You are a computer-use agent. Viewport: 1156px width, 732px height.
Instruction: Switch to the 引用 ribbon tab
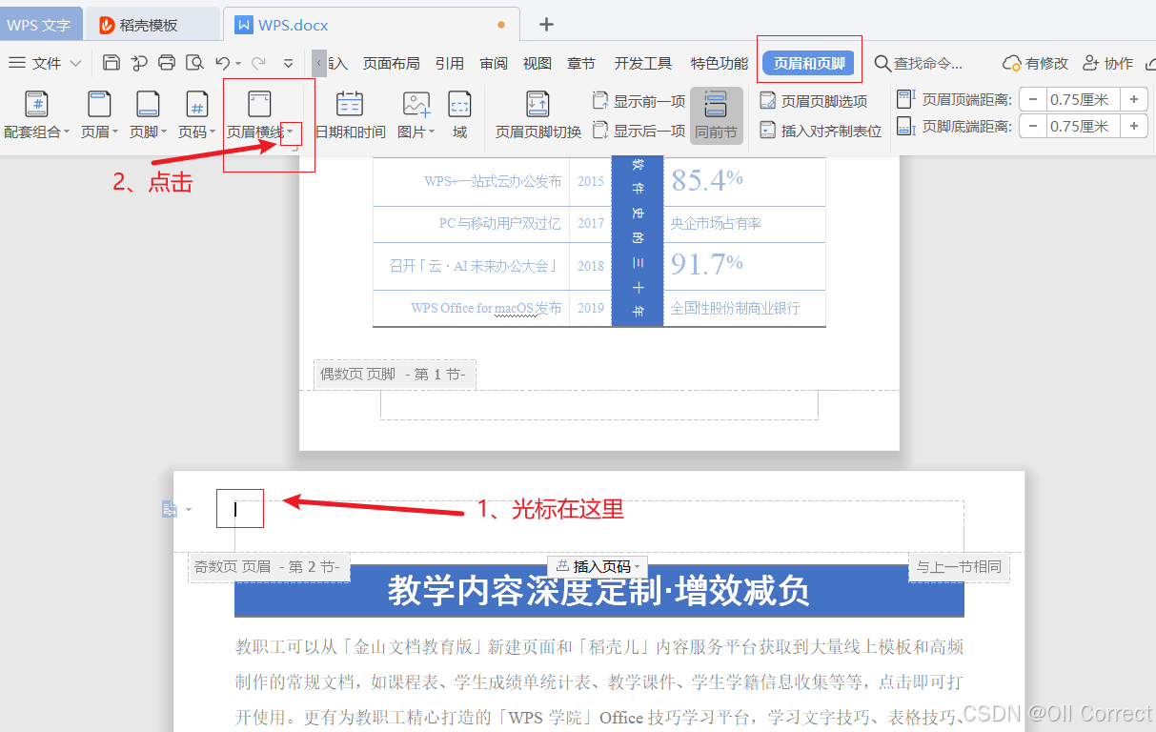pyautogui.click(x=450, y=63)
